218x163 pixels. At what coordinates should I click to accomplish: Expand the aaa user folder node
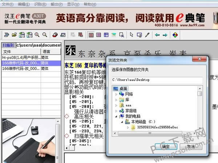116,105
